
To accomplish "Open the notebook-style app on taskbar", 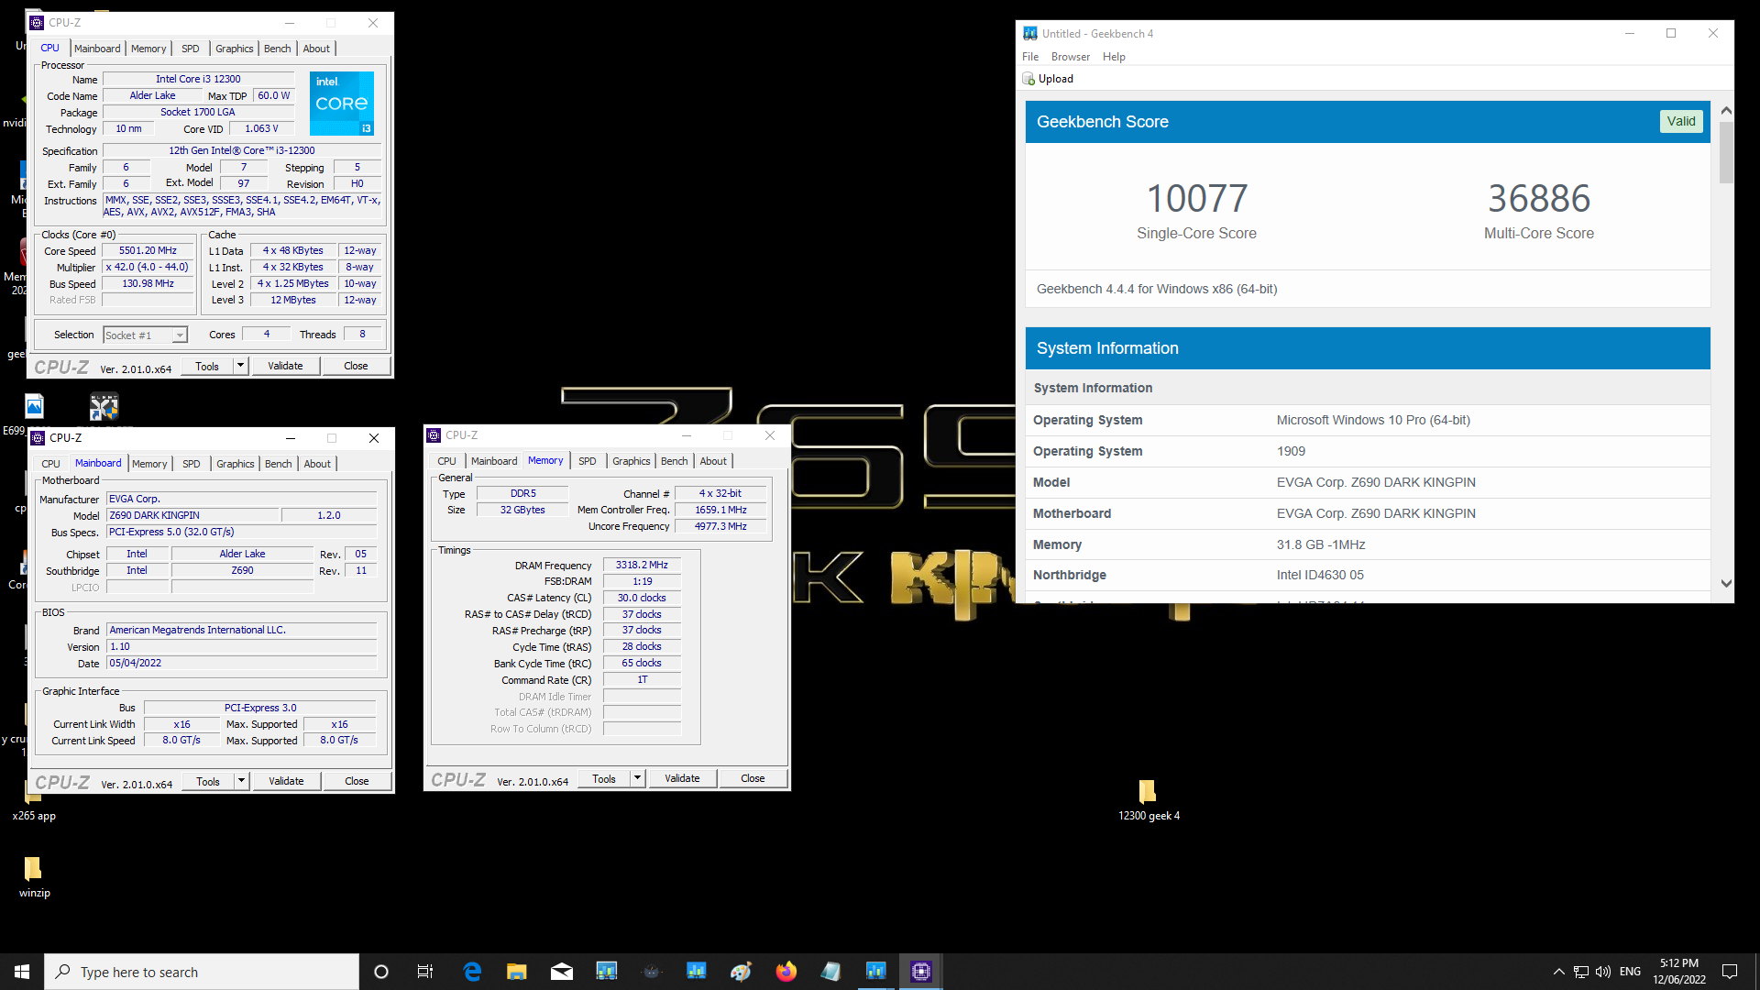I will point(831,972).
